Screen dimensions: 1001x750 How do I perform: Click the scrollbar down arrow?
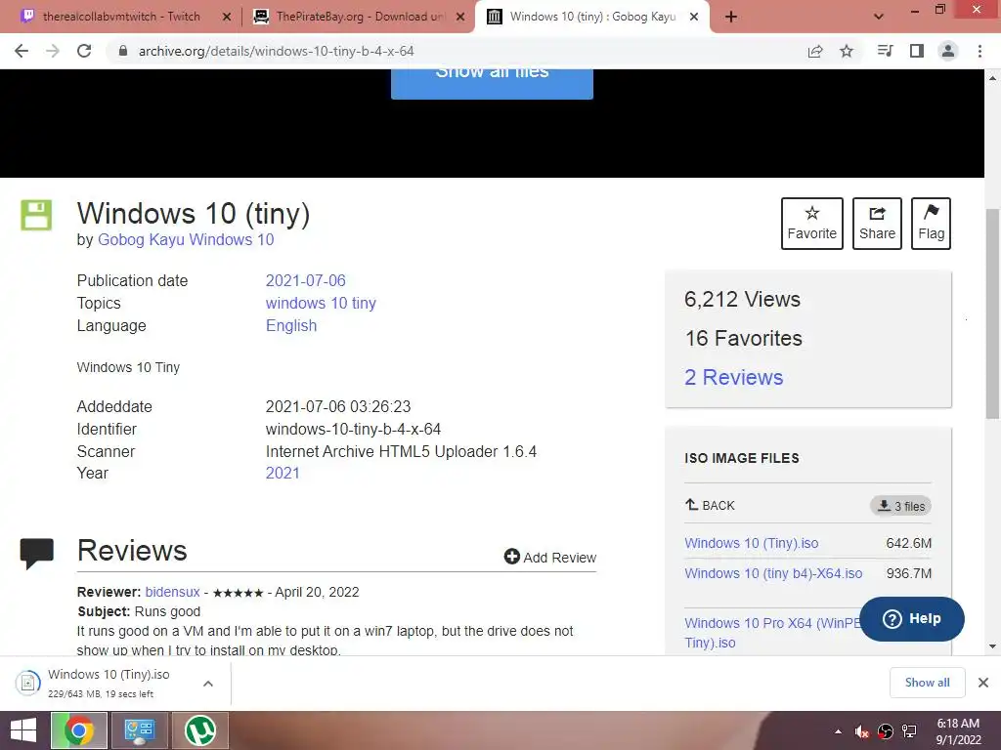pos(992,646)
